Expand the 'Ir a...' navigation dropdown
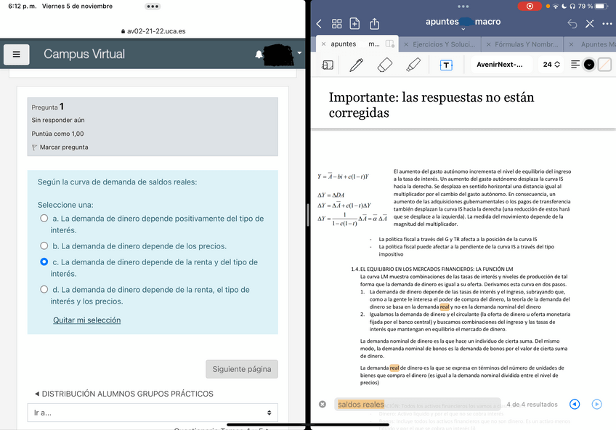 (x=153, y=413)
